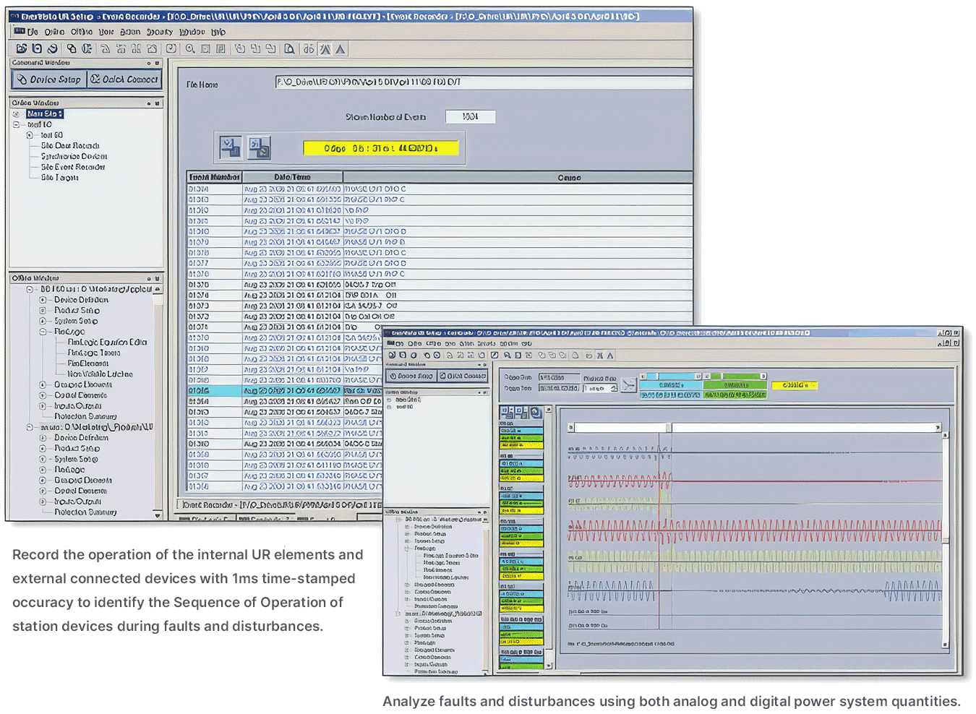This screenshot has width=976, height=714.
Task: Click Offline tree scrollbar up arrow
Action: [158, 289]
